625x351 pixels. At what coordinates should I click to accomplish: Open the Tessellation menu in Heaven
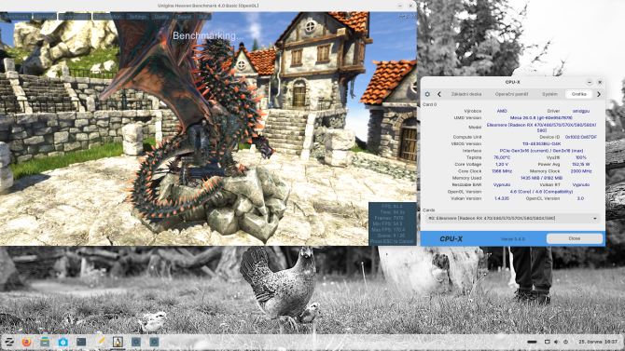[108, 17]
